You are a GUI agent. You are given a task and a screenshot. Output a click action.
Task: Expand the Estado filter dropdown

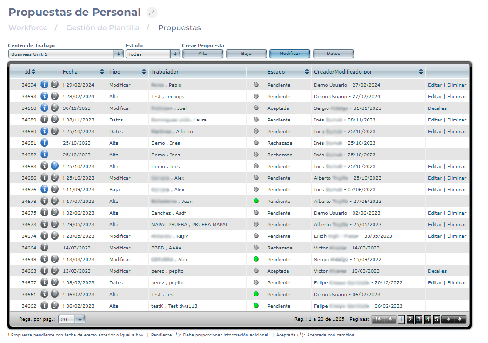[x=175, y=54]
